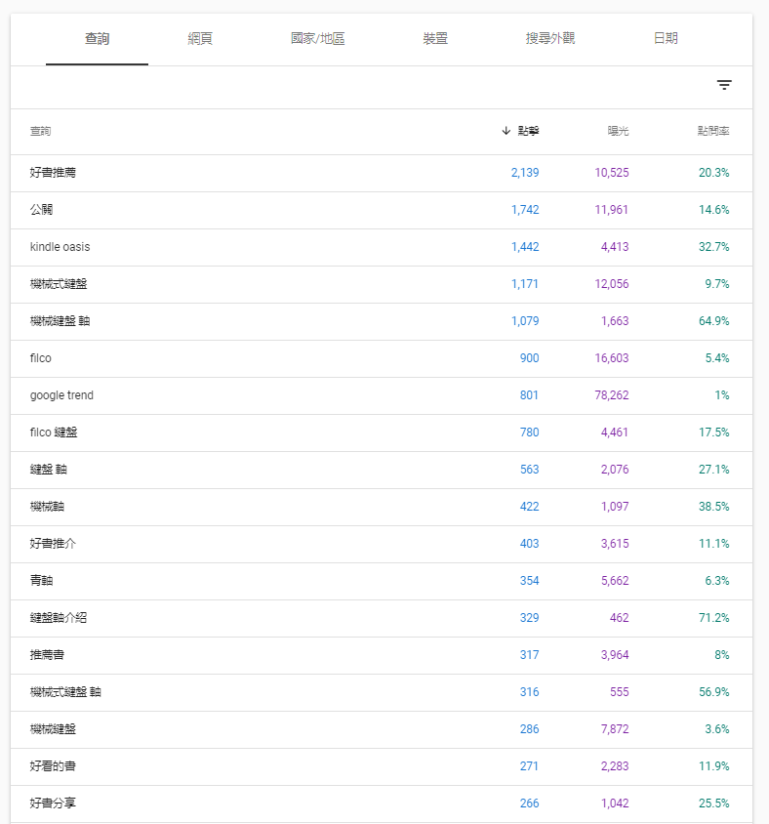This screenshot has width=769, height=824.
Task: Open the 日期 tab
Action: 666,39
